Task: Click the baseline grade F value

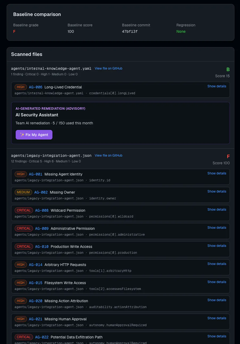Action: click(x=14, y=31)
